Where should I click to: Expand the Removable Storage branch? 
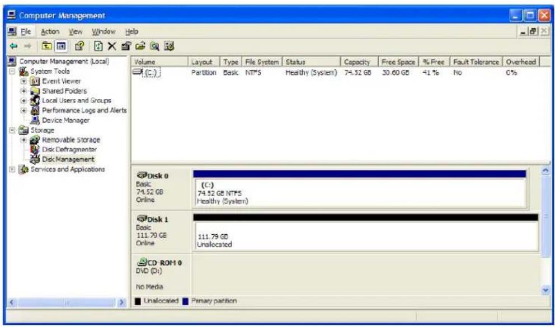(23, 140)
